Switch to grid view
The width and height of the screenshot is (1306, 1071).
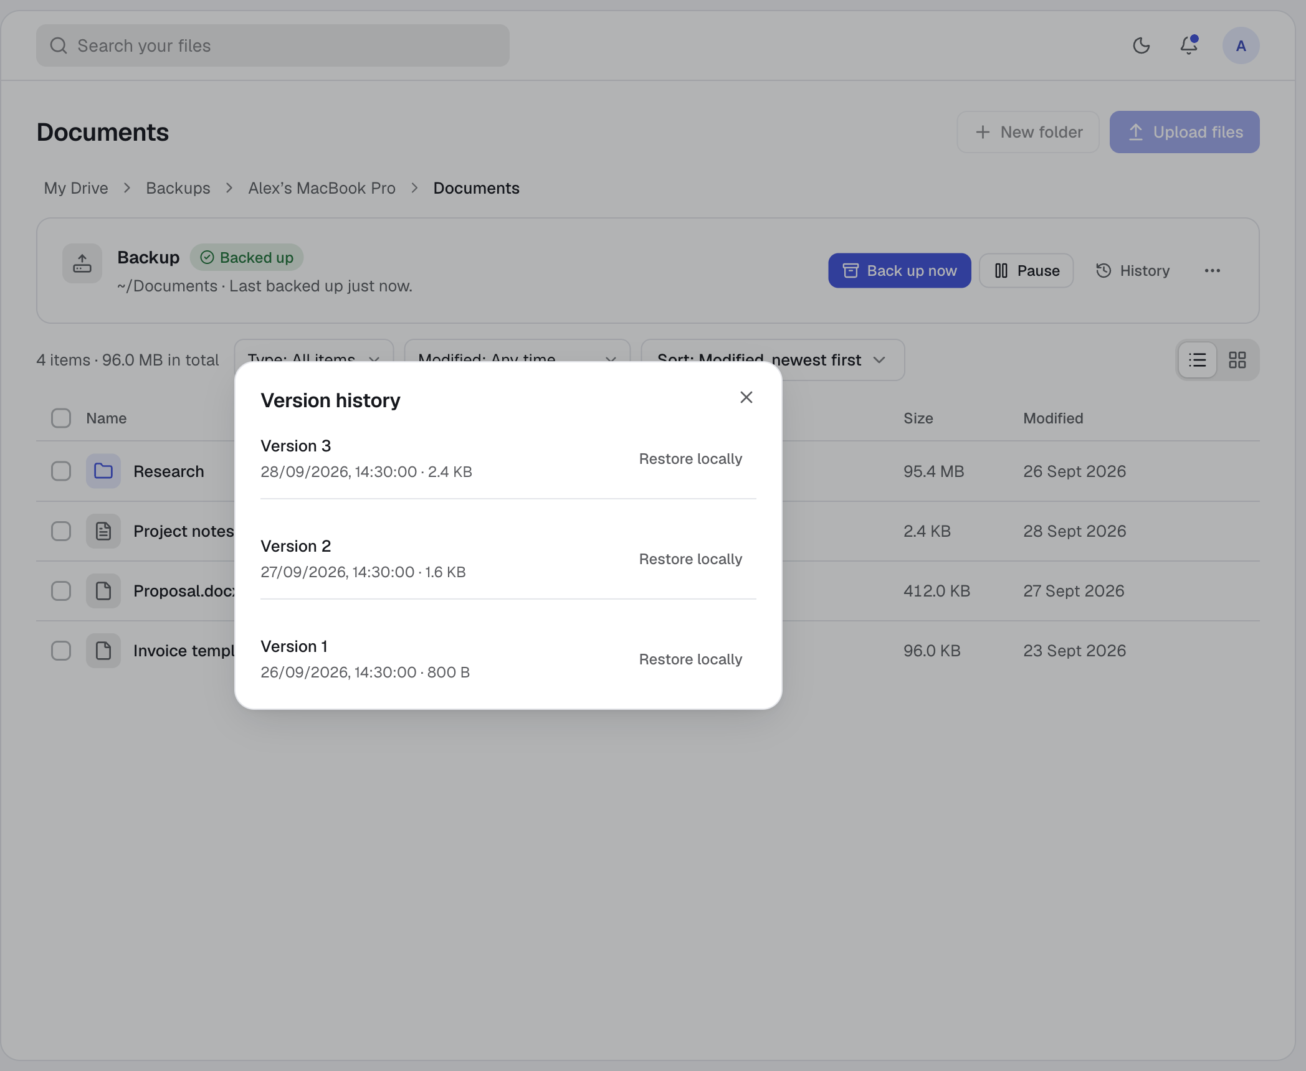(x=1237, y=360)
